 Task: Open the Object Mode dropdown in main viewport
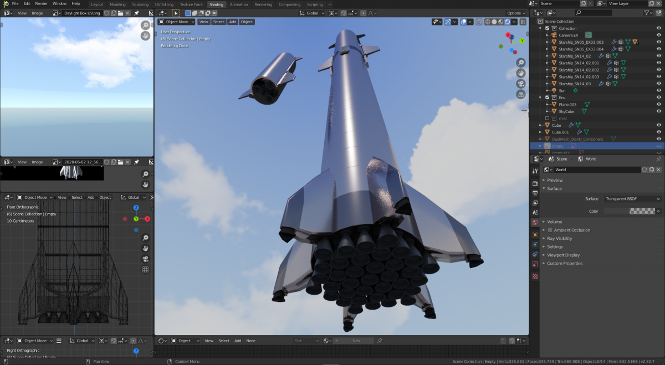point(177,22)
